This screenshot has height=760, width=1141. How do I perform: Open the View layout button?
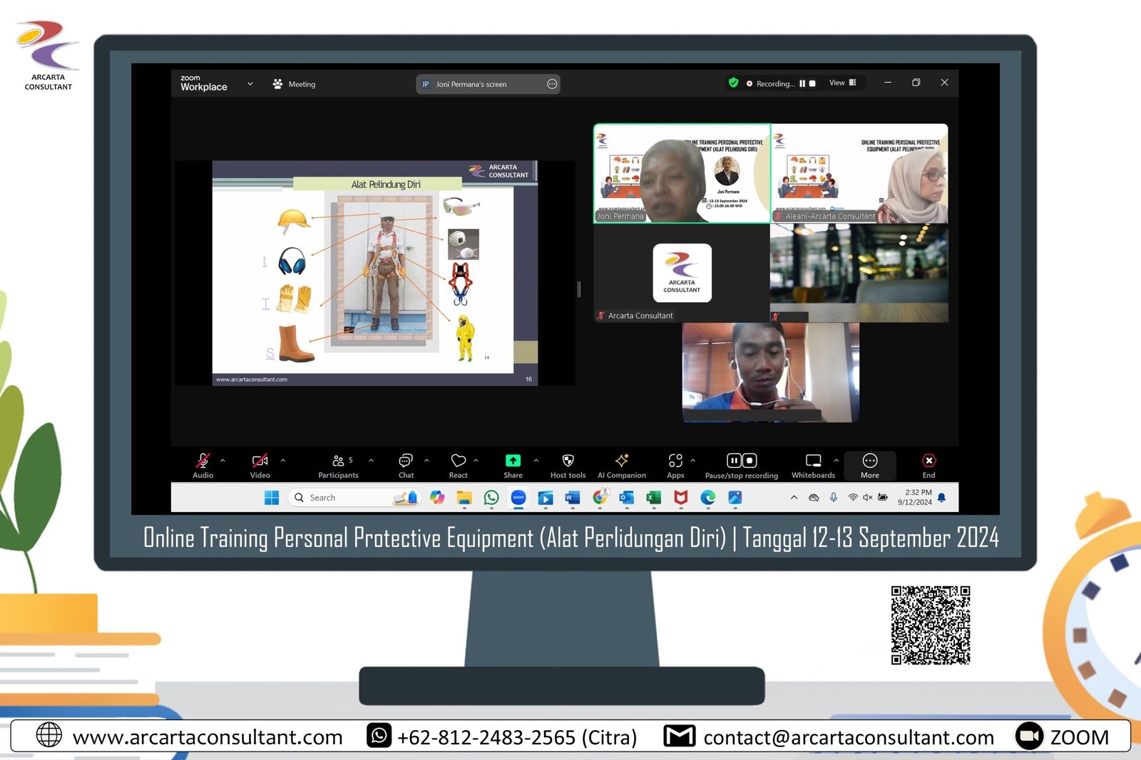[842, 83]
